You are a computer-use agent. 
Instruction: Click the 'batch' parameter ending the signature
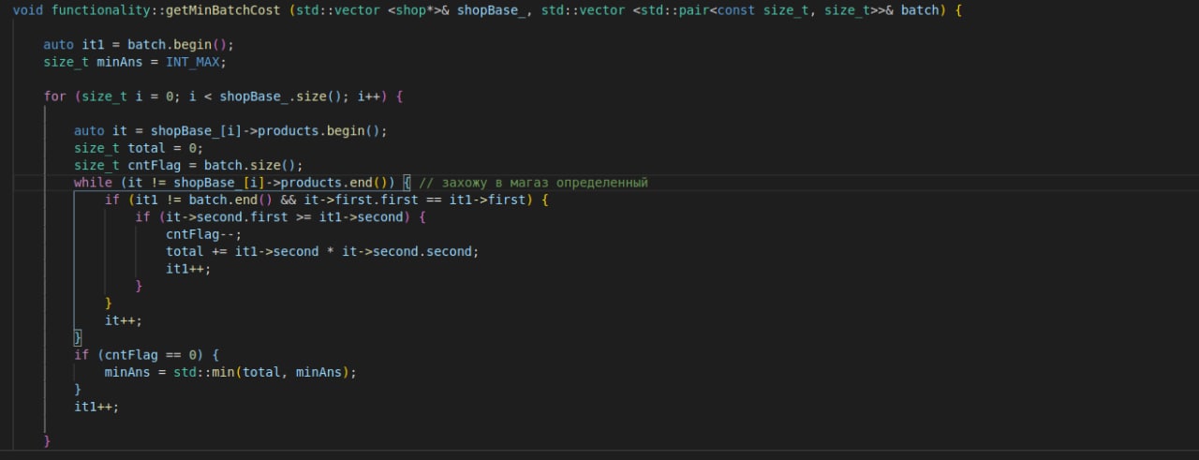pyautogui.click(x=919, y=10)
